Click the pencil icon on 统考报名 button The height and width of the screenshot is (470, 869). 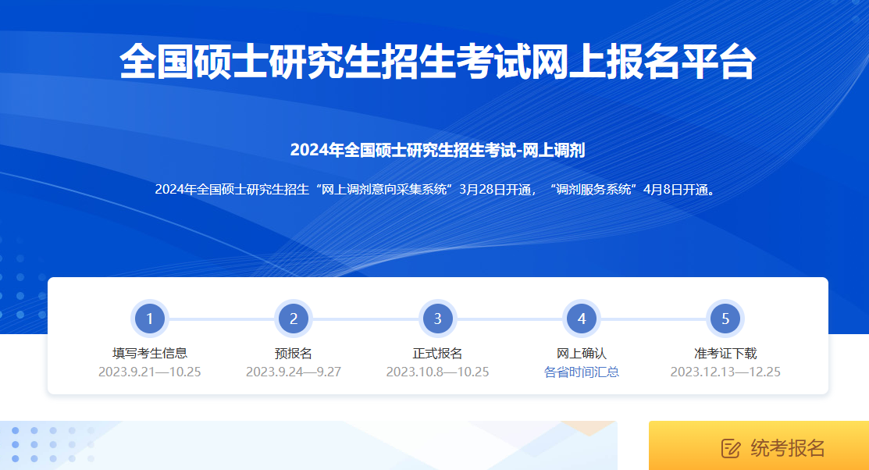731,448
